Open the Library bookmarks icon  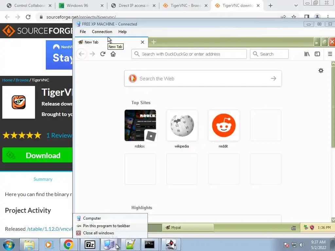point(307,54)
